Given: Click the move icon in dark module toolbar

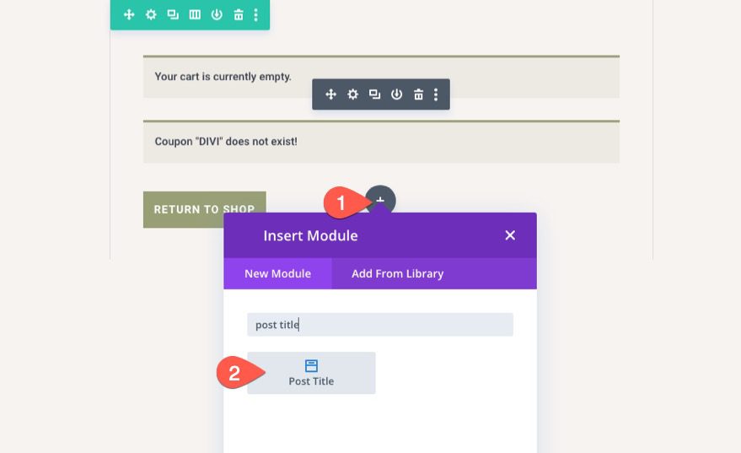Looking at the screenshot, I should tap(330, 94).
